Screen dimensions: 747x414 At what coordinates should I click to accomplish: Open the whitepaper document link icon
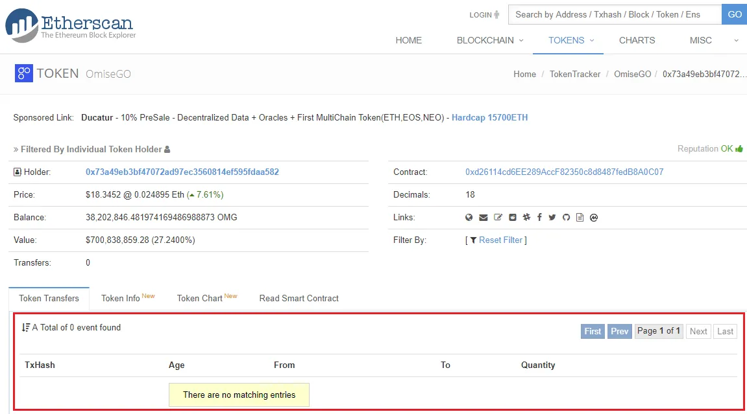pos(580,217)
